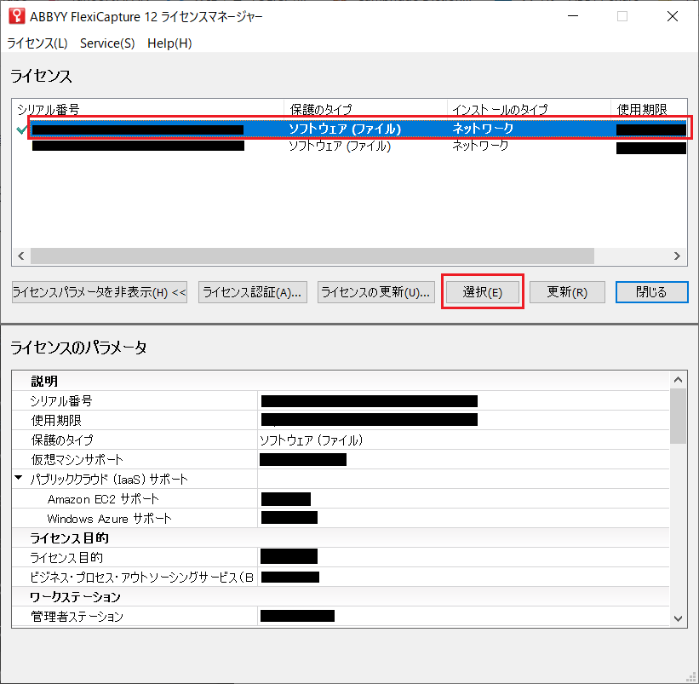The height and width of the screenshot is (684, 699).
Task: Select the highlighted first license row
Action: click(359, 129)
